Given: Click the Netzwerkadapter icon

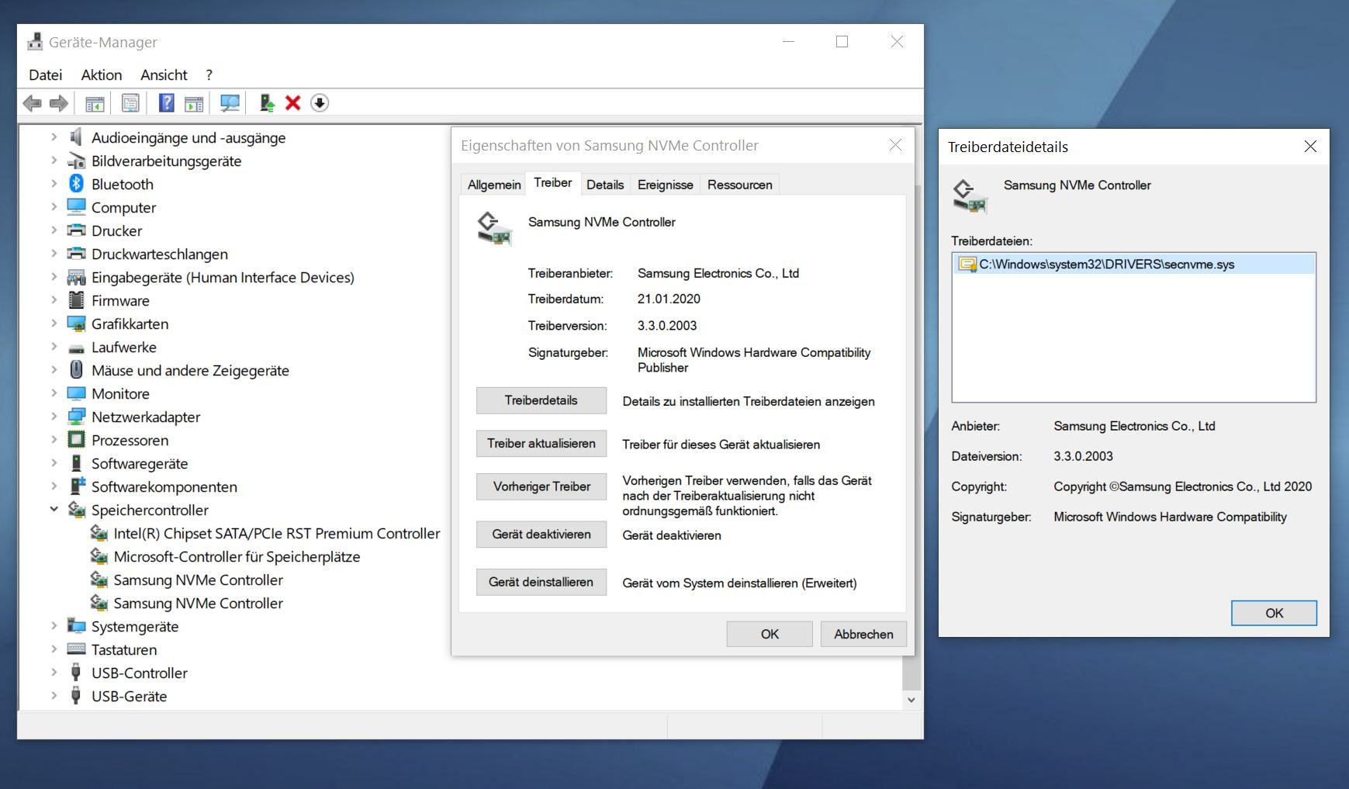Looking at the screenshot, I should pyautogui.click(x=76, y=417).
